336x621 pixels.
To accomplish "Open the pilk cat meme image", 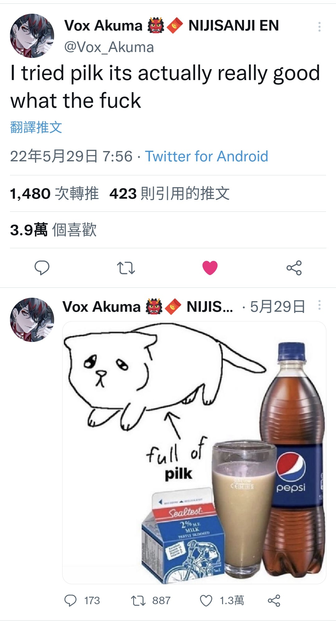I will click(x=194, y=453).
